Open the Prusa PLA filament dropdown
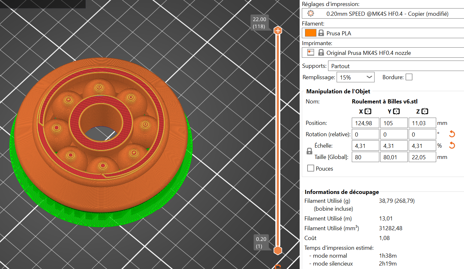 (383, 33)
